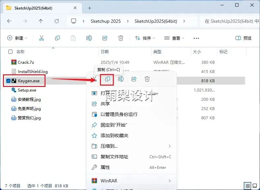This screenshot has height=190, width=260.
Task: Open the See more ellipsis menu
Action: coord(196,38)
